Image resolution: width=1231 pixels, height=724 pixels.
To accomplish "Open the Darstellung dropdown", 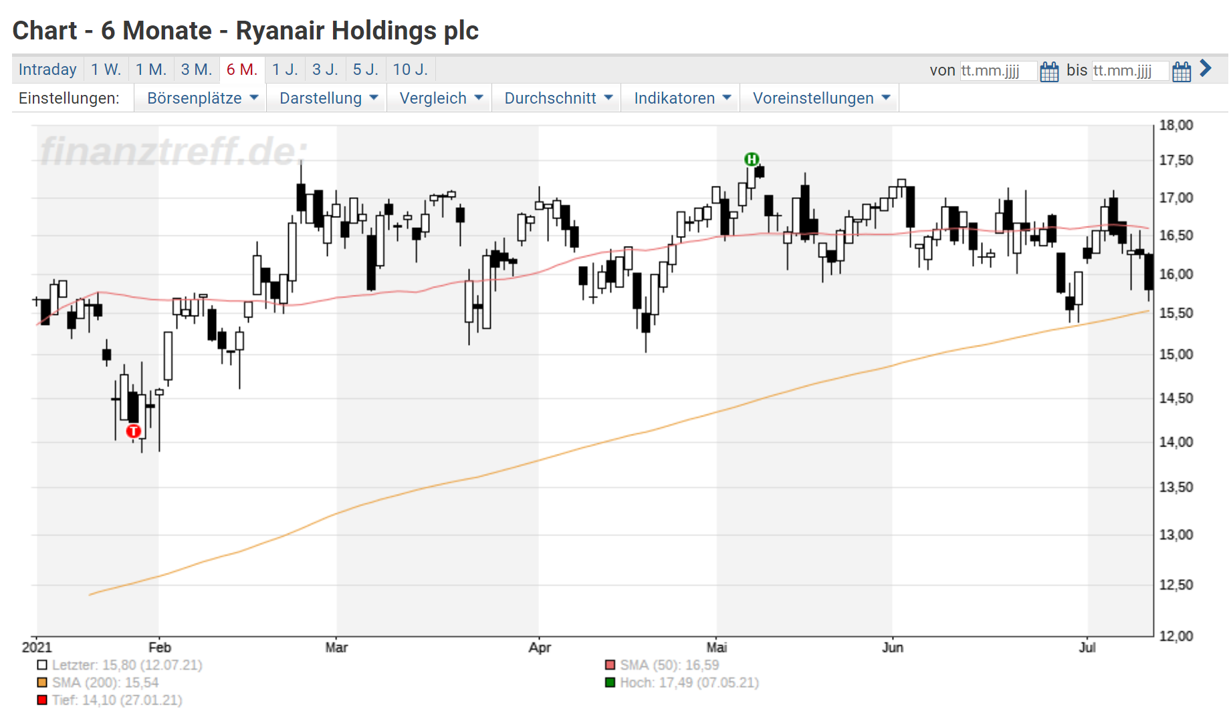I will pyautogui.click(x=328, y=98).
